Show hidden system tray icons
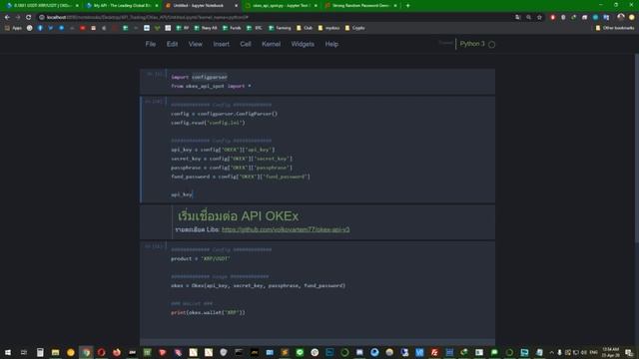The width and height of the screenshot is (639, 359). point(551,352)
